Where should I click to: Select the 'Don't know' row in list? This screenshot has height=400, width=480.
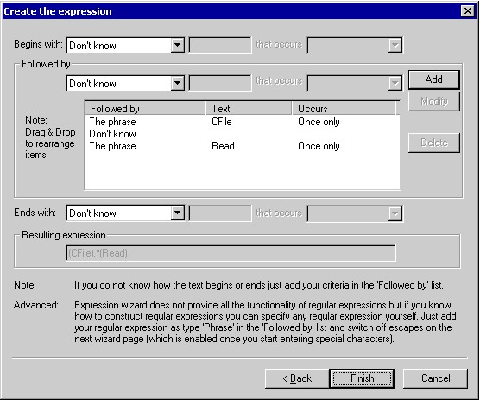pyautogui.click(x=242, y=134)
